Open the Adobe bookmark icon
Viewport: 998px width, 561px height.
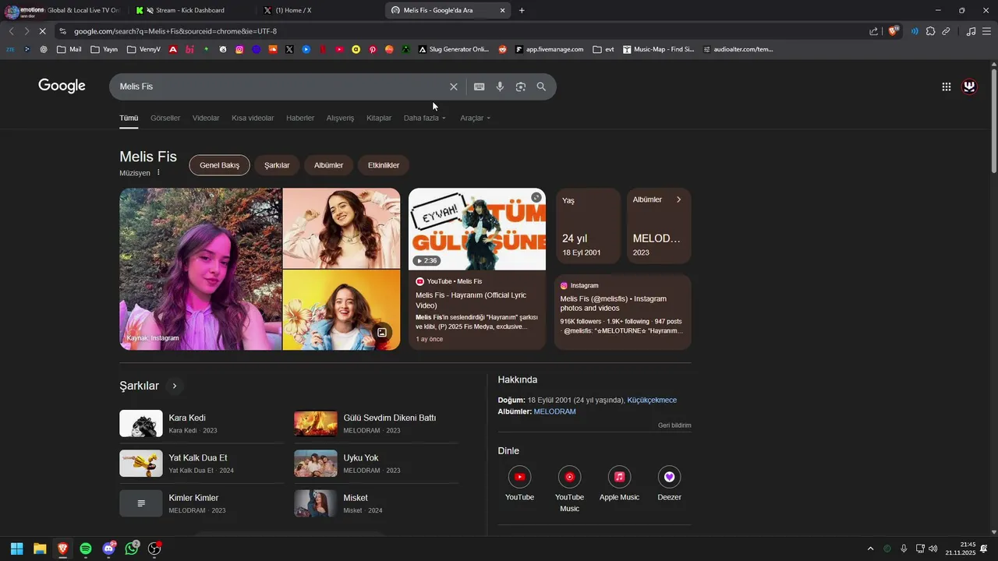coord(173,49)
